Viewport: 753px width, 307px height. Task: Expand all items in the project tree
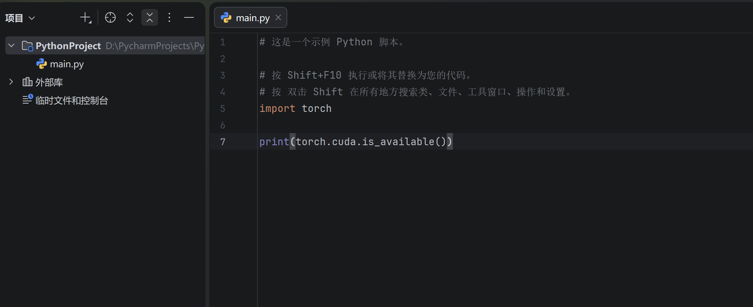click(x=130, y=18)
